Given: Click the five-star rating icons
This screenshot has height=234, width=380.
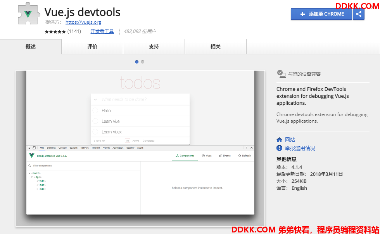Looking at the screenshot, I should 55,31.
